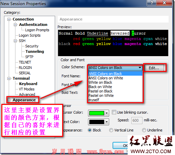Select TELNET category

(x=25, y=62)
